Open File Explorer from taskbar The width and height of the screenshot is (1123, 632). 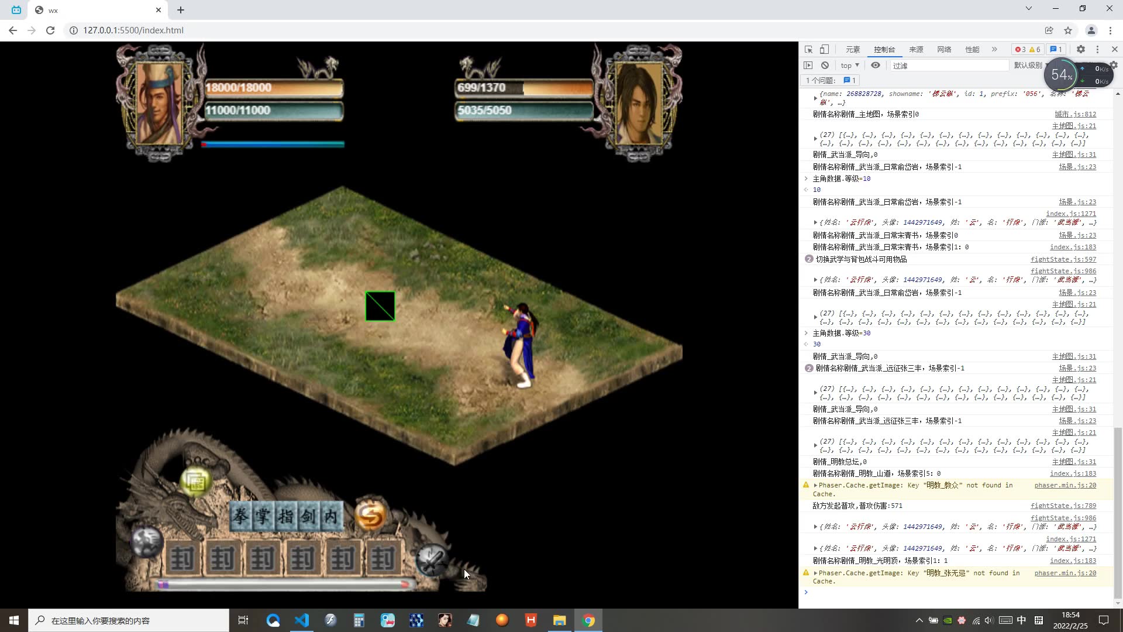click(x=560, y=620)
